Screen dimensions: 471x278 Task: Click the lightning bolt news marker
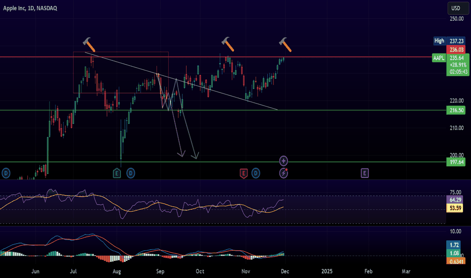[x=284, y=173]
